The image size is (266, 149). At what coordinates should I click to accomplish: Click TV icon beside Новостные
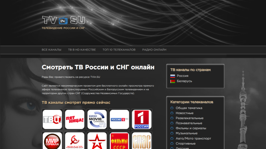(x=172, y=113)
